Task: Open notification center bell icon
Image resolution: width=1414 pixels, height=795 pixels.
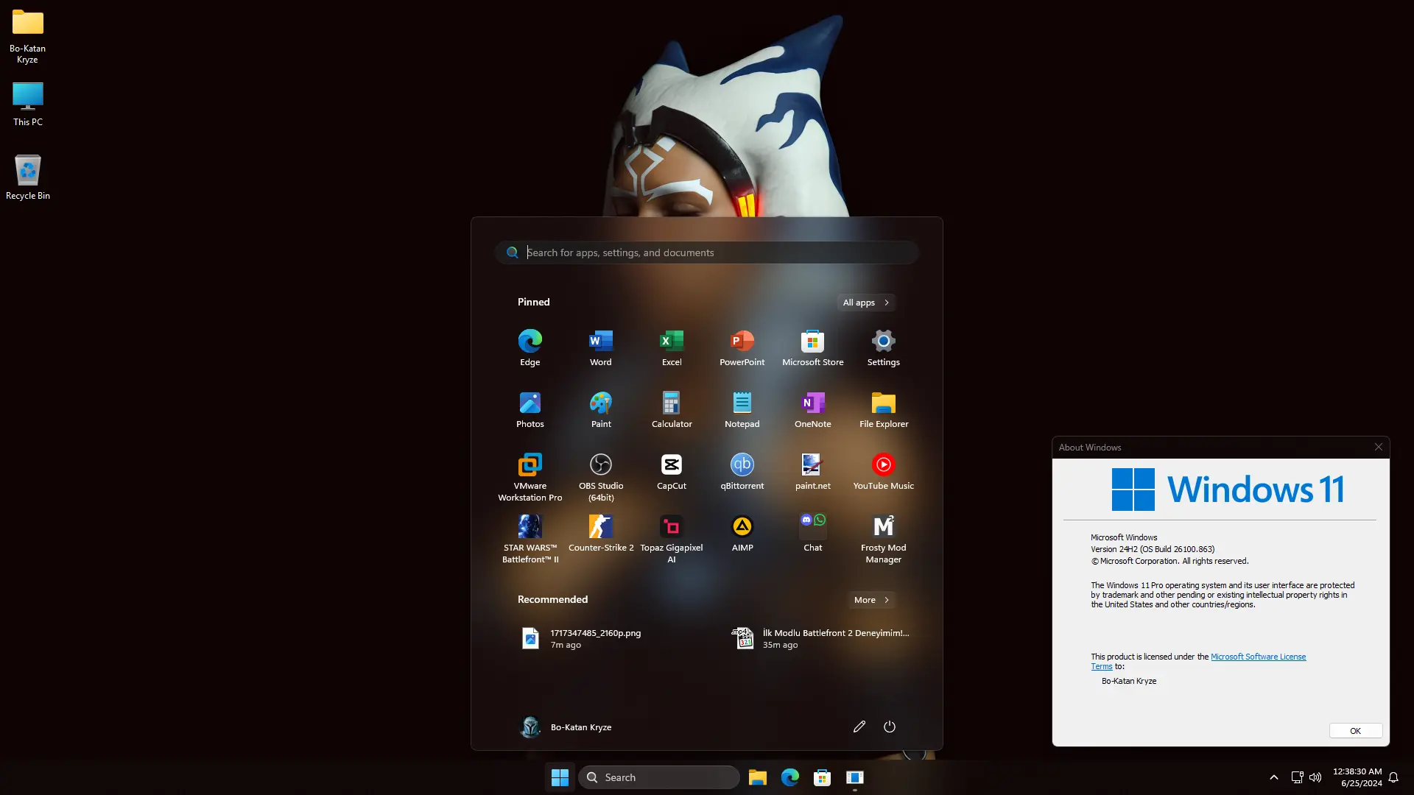Action: click(1393, 777)
